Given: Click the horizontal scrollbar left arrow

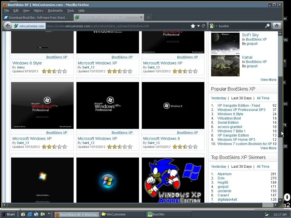Looking at the screenshot, I should coord(5,205).
